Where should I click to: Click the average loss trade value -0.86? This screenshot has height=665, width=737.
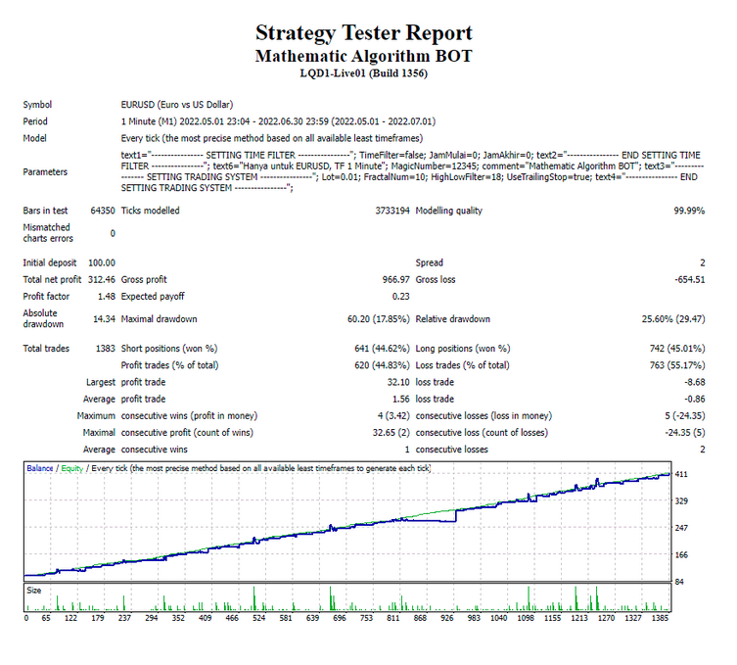(x=695, y=399)
